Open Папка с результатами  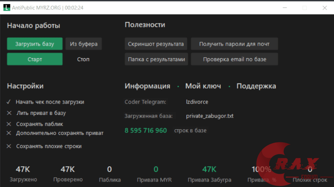point(156,59)
